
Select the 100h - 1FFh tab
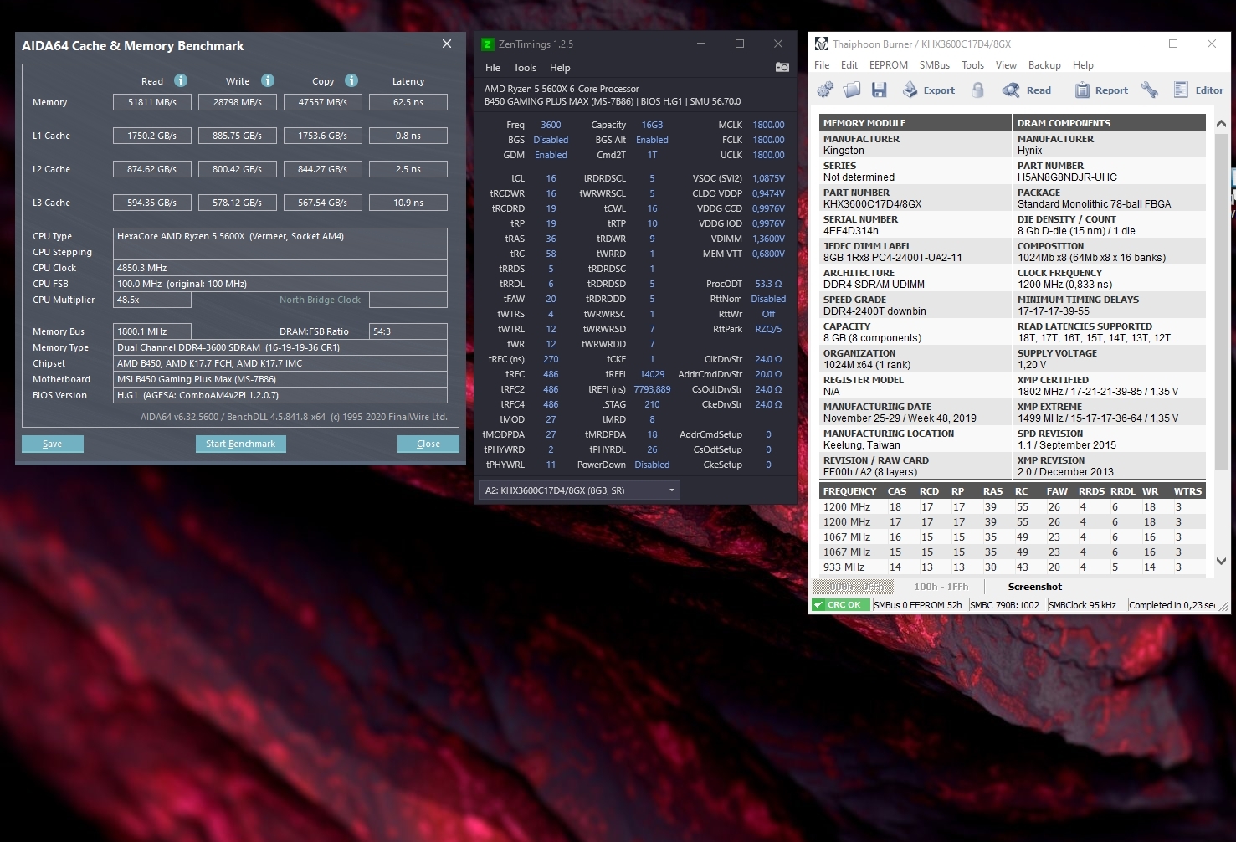tap(941, 587)
